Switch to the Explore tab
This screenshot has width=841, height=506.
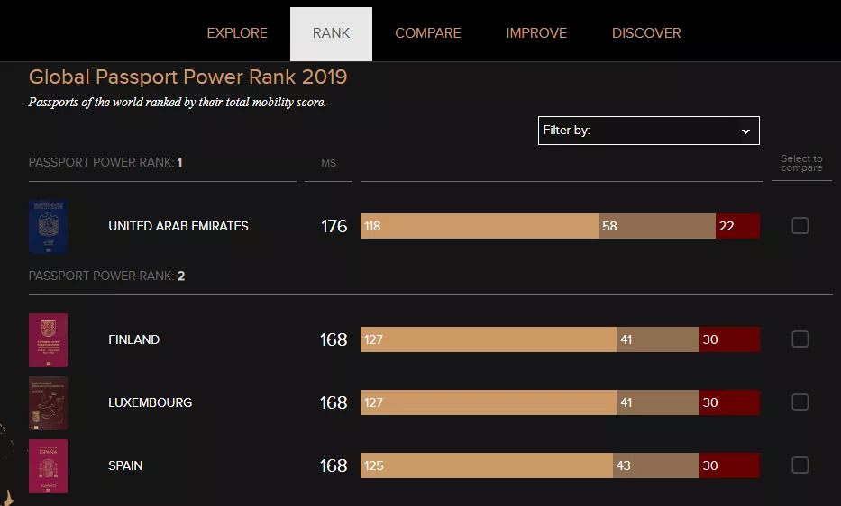tap(237, 33)
